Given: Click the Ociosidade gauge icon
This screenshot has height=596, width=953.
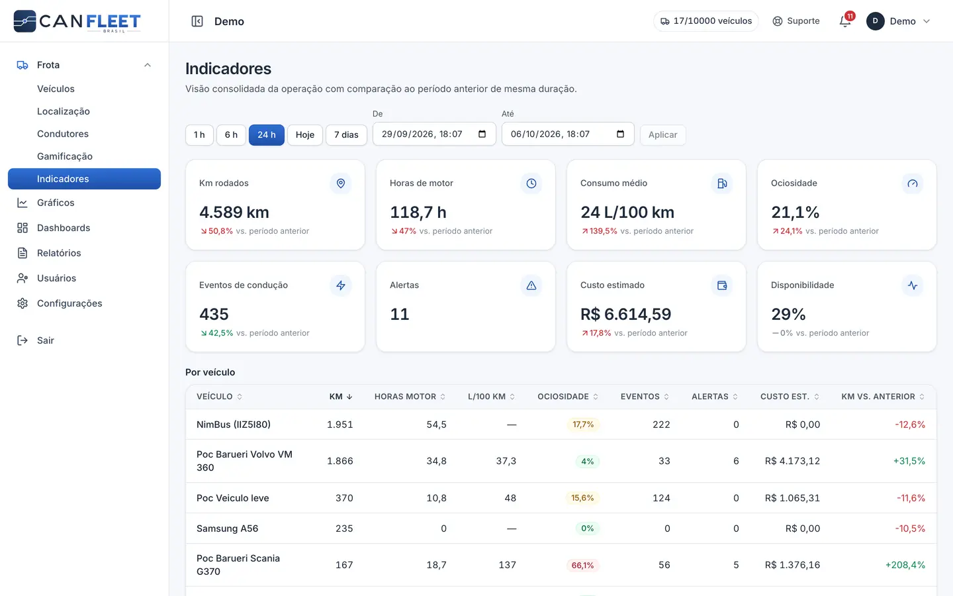Looking at the screenshot, I should pos(913,183).
